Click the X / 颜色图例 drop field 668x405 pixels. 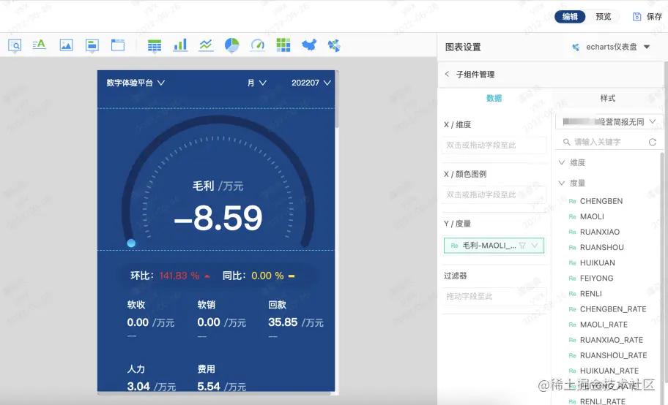click(x=494, y=194)
